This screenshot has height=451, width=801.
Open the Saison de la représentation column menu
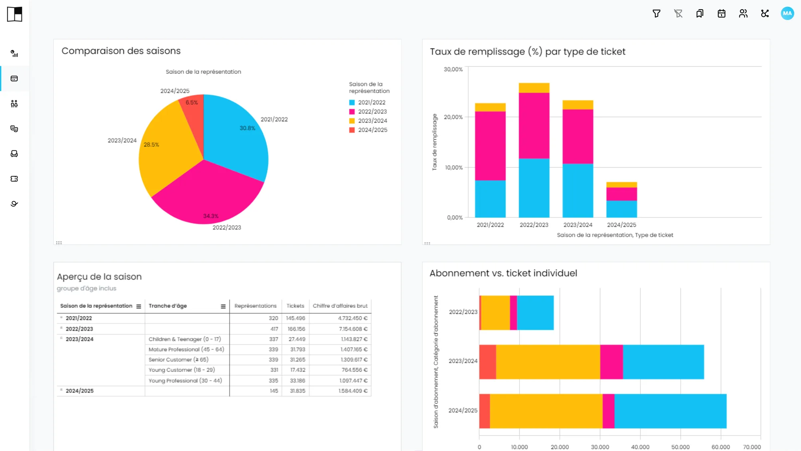(x=139, y=306)
